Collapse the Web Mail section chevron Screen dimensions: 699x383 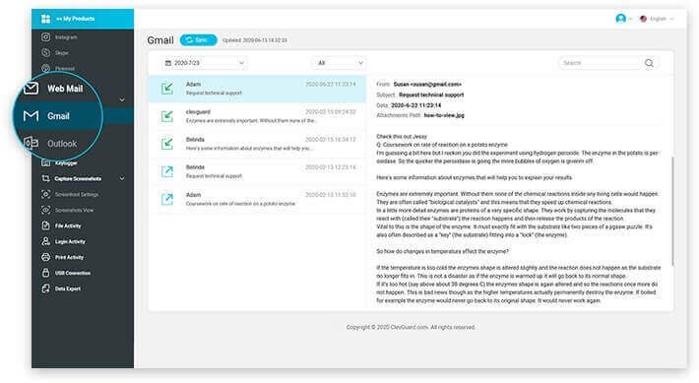point(122,99)
